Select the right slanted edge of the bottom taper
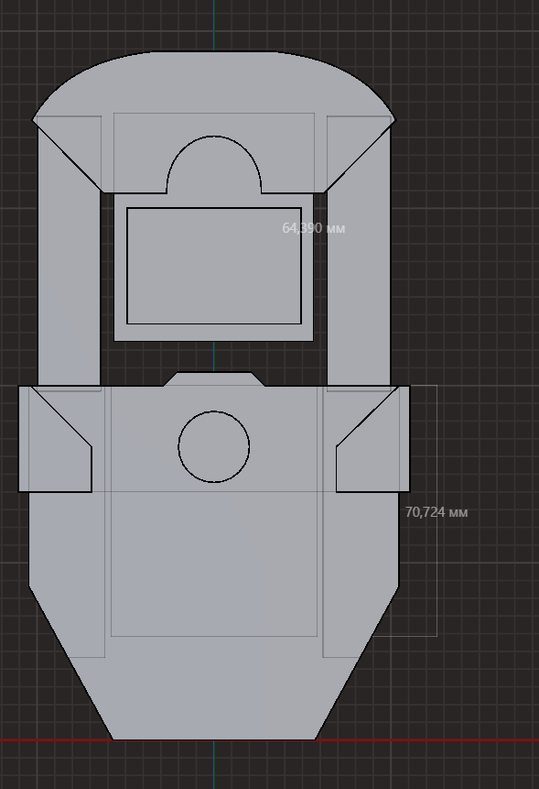 [x=357, y=663]
